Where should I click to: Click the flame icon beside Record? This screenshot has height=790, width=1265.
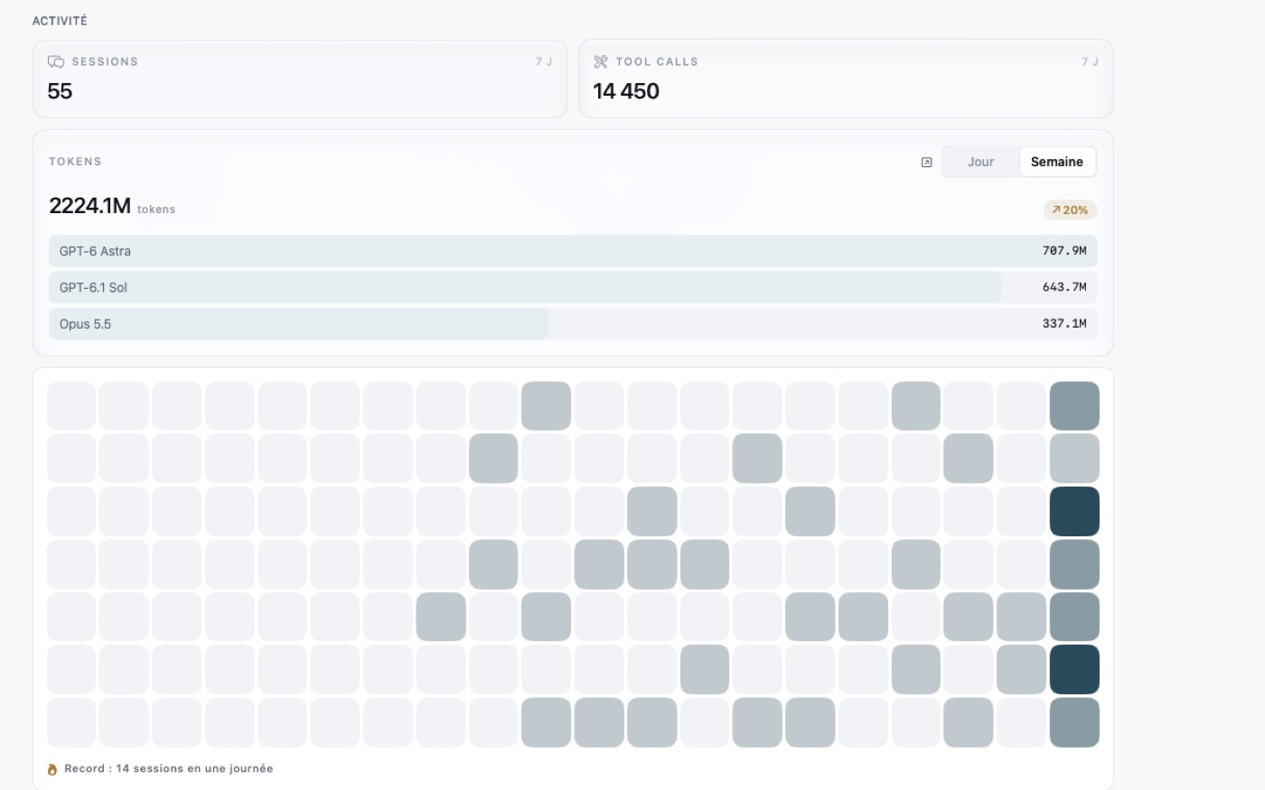[x=52, y=769]
